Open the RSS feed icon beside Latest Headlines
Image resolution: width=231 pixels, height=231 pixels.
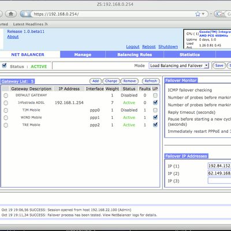46,24
